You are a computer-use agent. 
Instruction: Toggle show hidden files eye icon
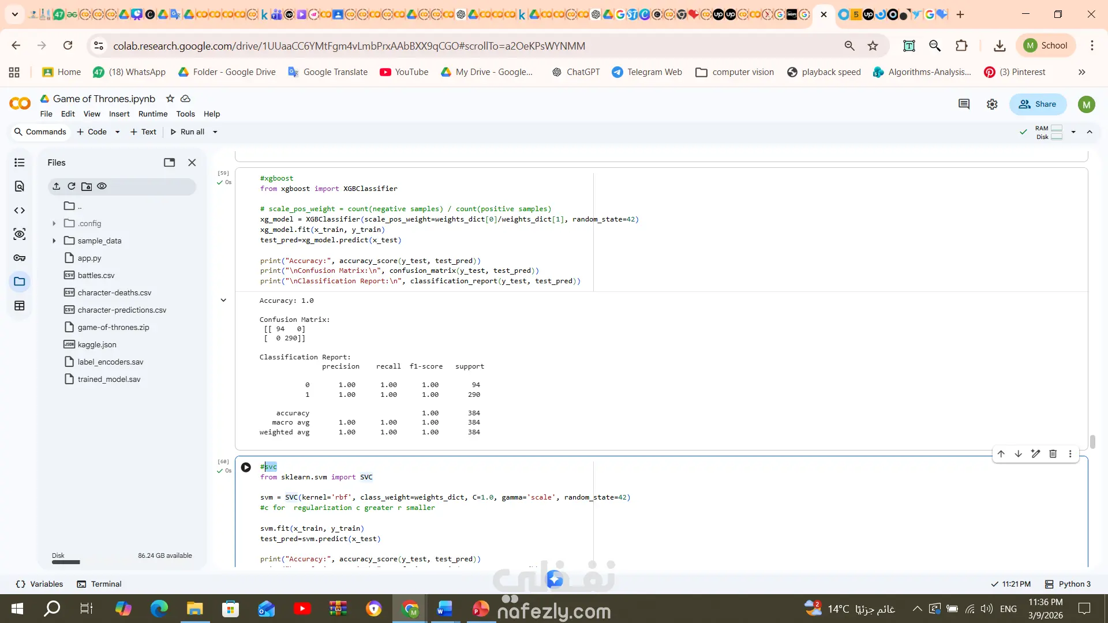coord(102,186)
